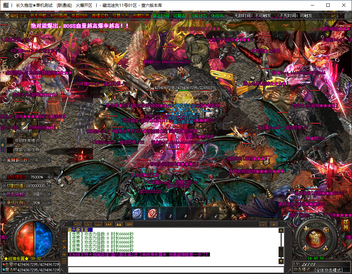Viewport: 352px width, 274px height.
Task: Click the chat message input field
Action: (176, 270)
